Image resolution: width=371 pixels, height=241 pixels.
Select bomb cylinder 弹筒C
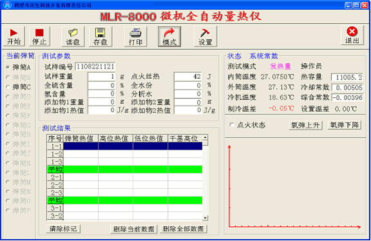19,87
